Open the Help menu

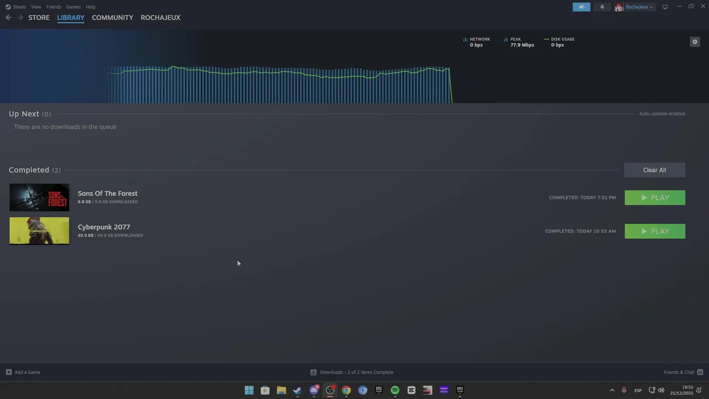tap(90, 7)
